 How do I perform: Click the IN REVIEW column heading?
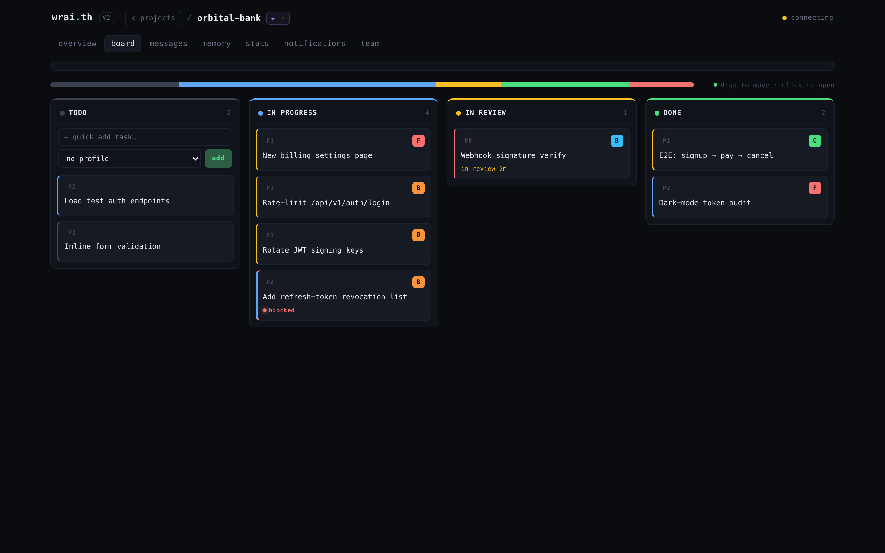tap(486, 113)
